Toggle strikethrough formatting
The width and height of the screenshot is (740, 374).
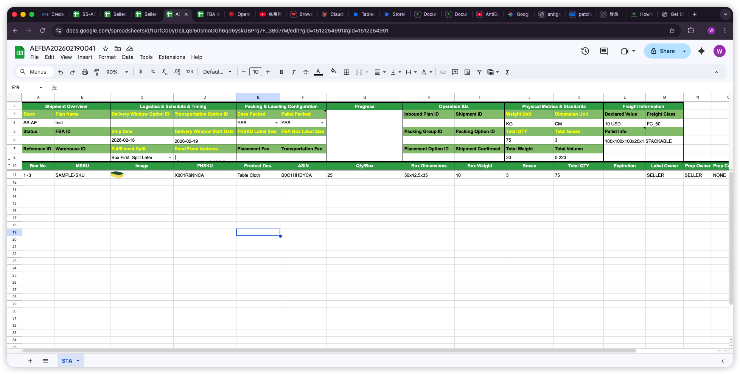click(x=305, y=72)
